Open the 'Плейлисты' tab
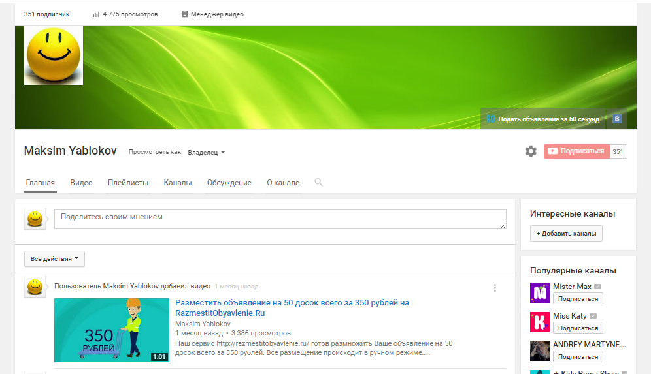The width and height of the screenshot is (651, 374). (x=128, y=183)
